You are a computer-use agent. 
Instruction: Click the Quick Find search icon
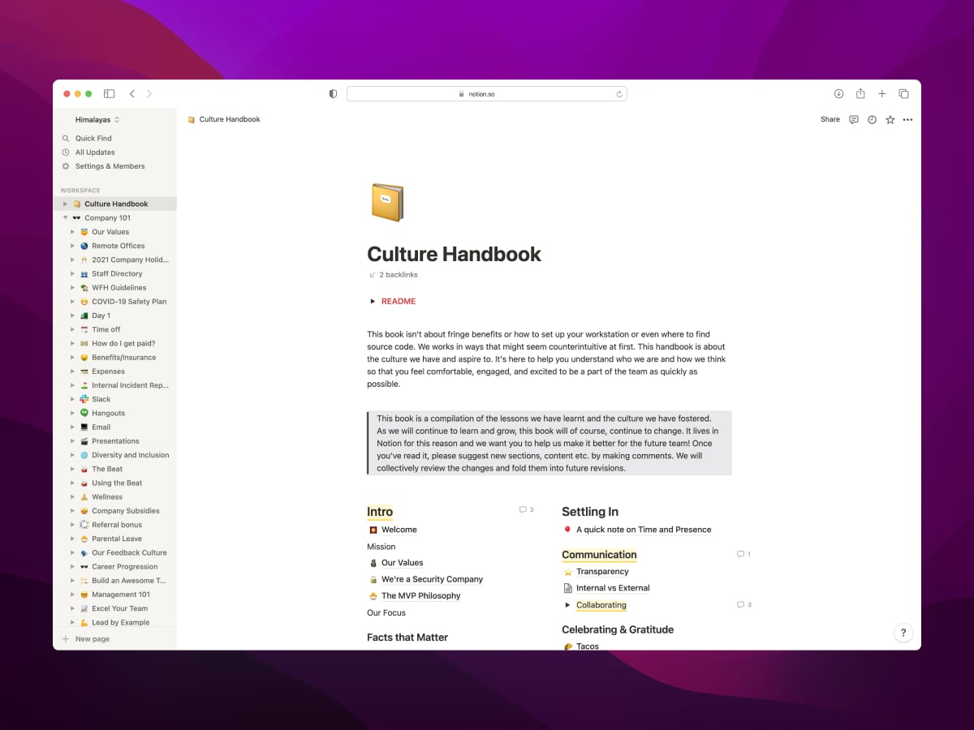pos(66,139)
